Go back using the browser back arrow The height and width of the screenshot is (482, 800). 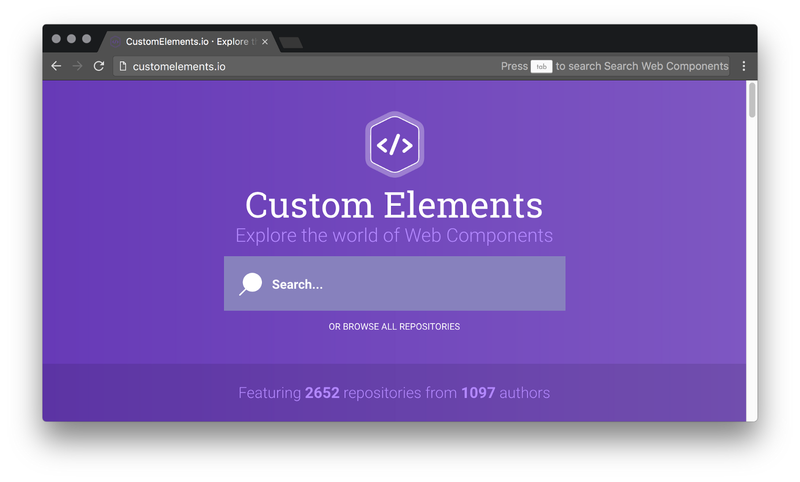click(x=56, y=66)
